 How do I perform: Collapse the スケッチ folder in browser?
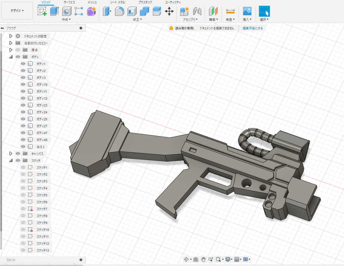(x=11, y=161)
